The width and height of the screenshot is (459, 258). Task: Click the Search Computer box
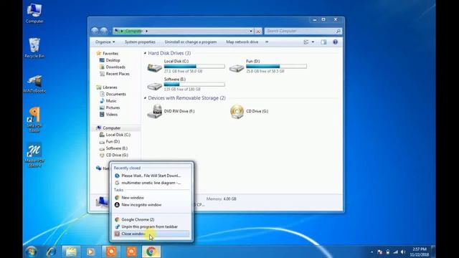(x=303, y=31)
